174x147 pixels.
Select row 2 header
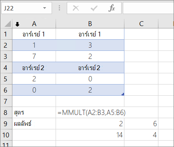6,45
